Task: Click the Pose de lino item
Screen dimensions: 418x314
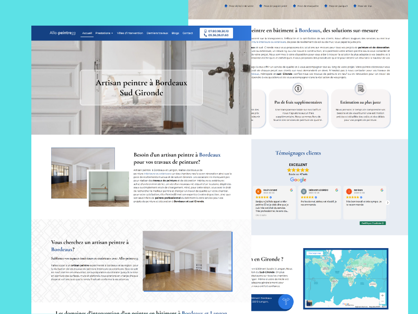Action: click(x=363, y=6)
